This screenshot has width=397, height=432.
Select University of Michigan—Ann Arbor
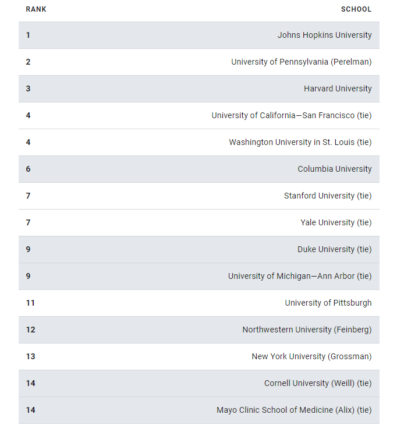coord(299,276)
